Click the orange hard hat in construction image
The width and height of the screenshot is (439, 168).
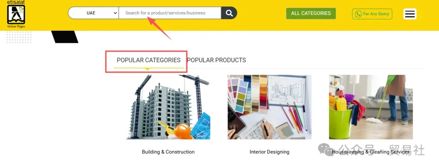(x=183, y=131)
